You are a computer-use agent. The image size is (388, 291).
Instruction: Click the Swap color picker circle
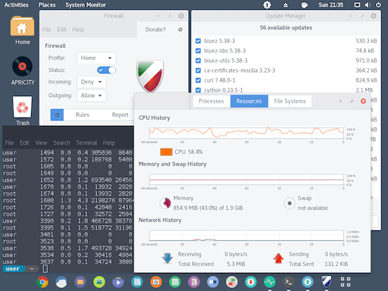click(x=289, y=203)
